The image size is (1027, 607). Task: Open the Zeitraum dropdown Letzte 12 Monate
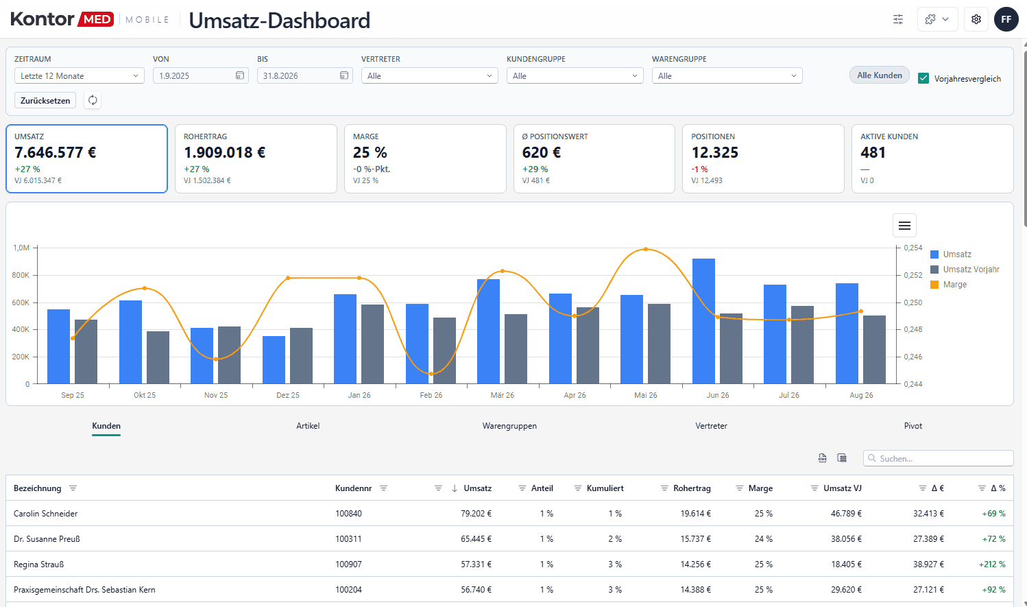tap(80, 75)
